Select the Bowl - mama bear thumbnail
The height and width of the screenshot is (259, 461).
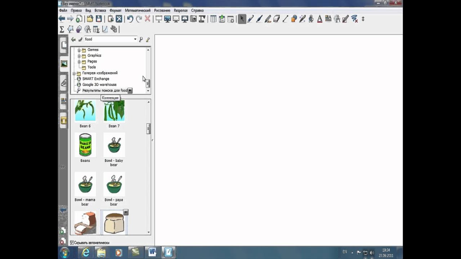click(85, 184)
